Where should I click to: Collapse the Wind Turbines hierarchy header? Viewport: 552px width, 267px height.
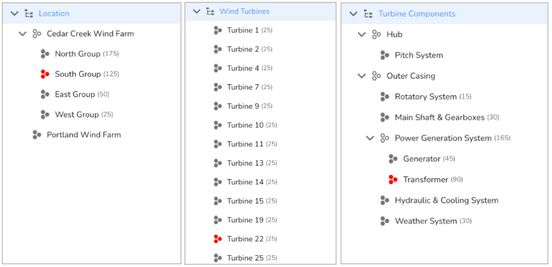click(197, 12)
